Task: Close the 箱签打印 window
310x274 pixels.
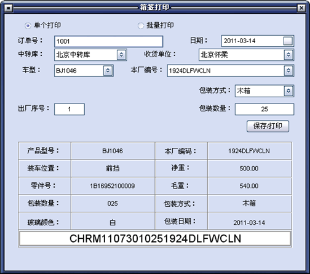Action: point(301,8)
